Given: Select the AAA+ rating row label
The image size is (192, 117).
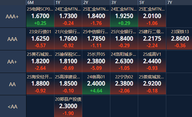Looking at the screenshot, I should (13, 16).
